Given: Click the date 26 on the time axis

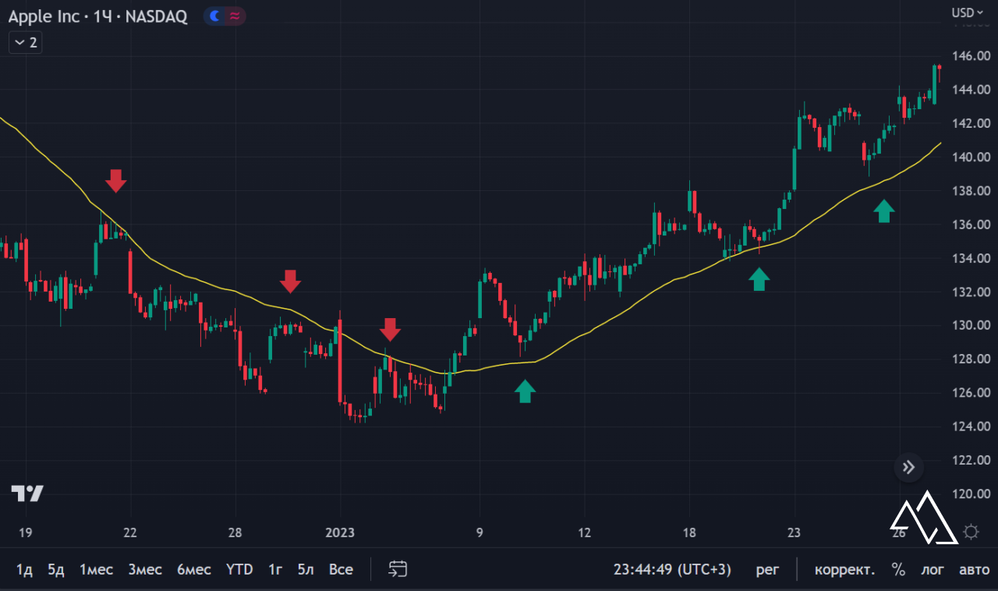Looking at the screenshot, I should (x=899, y=533).
